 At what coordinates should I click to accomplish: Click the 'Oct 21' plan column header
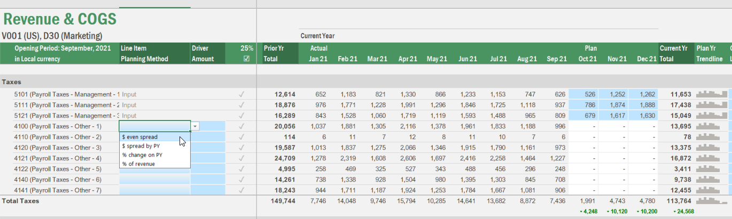point(588,59)
